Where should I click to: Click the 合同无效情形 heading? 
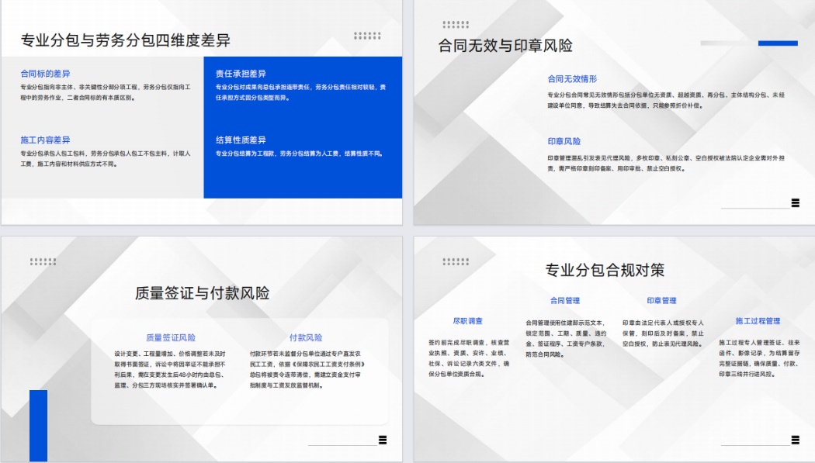(x=572, y=79)
